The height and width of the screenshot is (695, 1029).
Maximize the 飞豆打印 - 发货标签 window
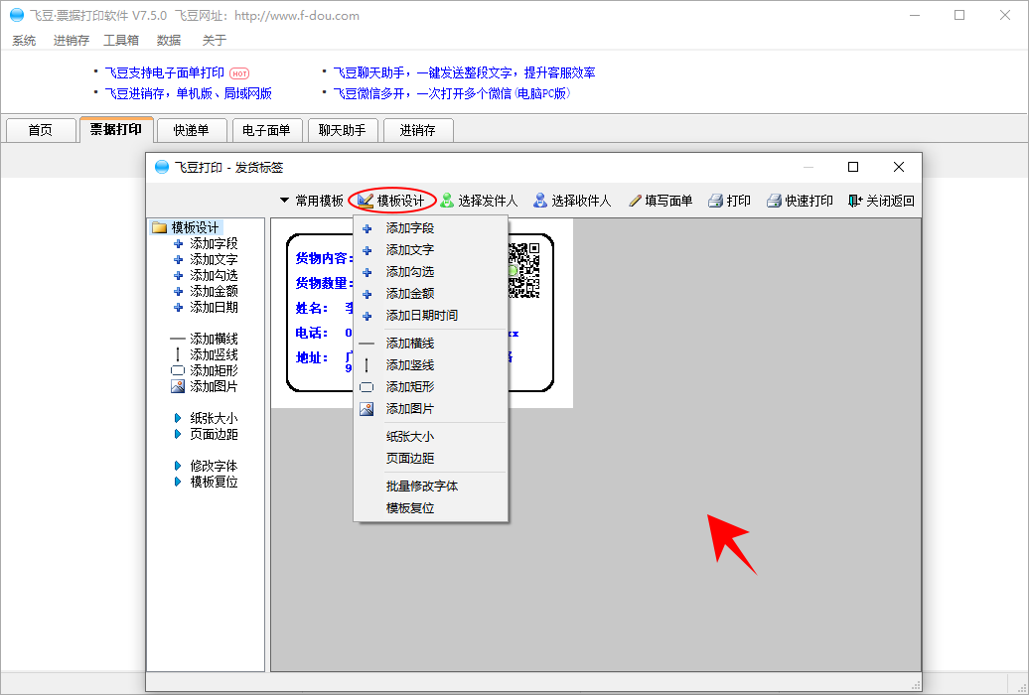tap(853, 168)
